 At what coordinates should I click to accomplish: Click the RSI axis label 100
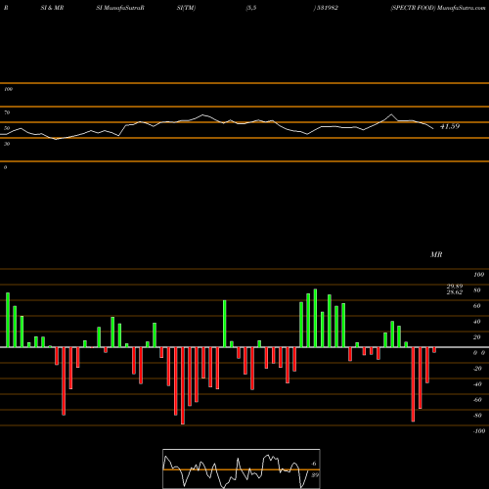click(8, 89)
